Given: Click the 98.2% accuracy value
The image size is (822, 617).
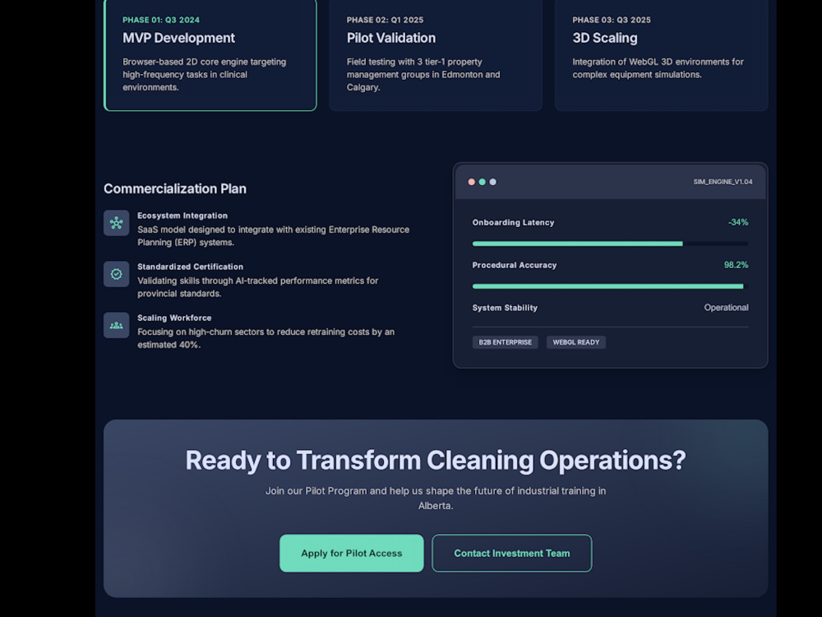Looking at the screenshot, I should pos(736,265).
